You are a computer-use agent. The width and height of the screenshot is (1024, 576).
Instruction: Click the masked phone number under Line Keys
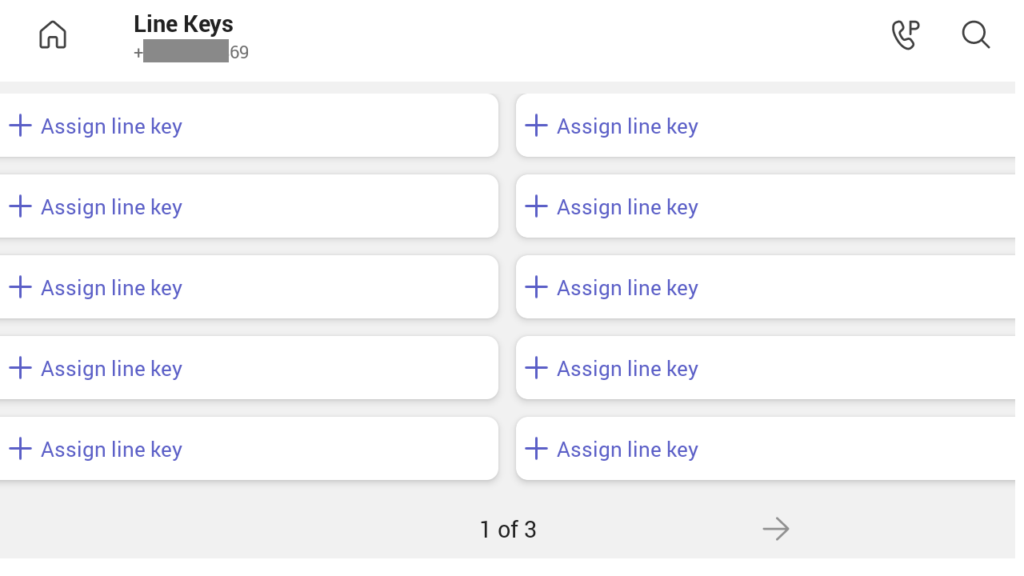click(191, 53)
